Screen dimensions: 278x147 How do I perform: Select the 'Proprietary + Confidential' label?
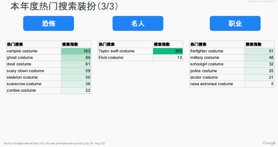tap(262, 1)
